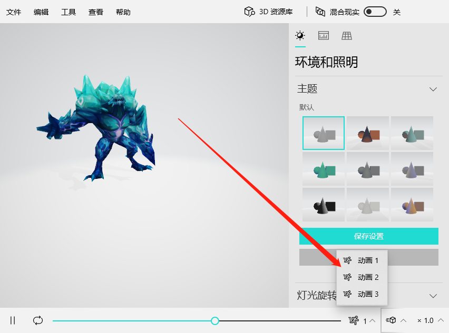Select 动画 1 from the popup
Image resolution: width=449 pixels, height=333 pixels.
[362, 260]
